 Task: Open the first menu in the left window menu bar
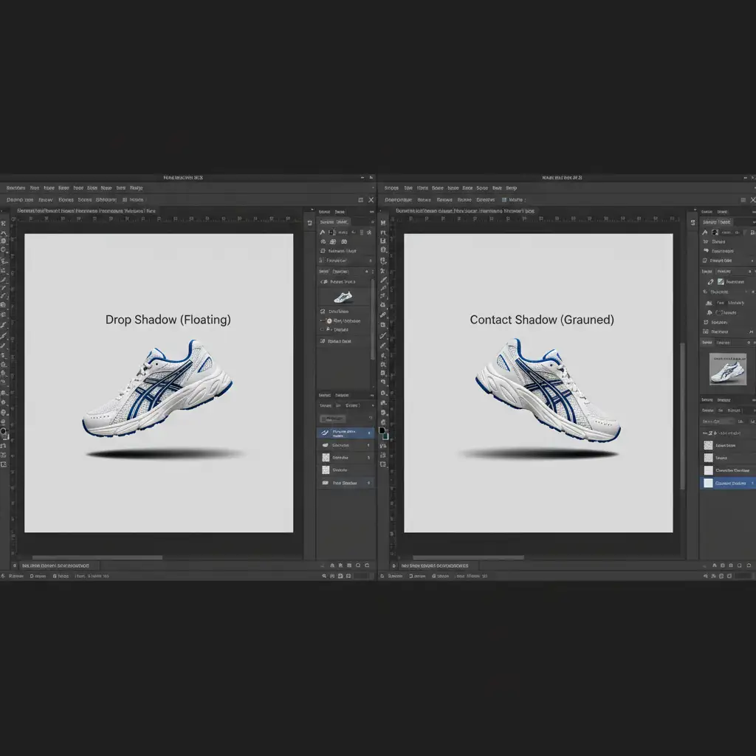point(15,188)
